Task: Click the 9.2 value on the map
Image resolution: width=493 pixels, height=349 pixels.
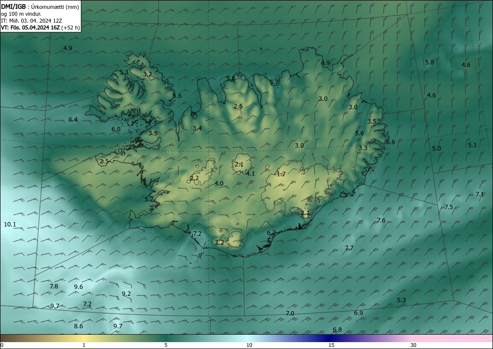Action: 126,294
